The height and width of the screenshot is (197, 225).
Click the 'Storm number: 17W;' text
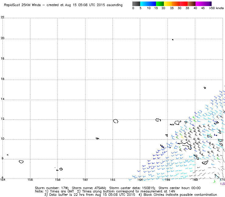coord(52,188)
